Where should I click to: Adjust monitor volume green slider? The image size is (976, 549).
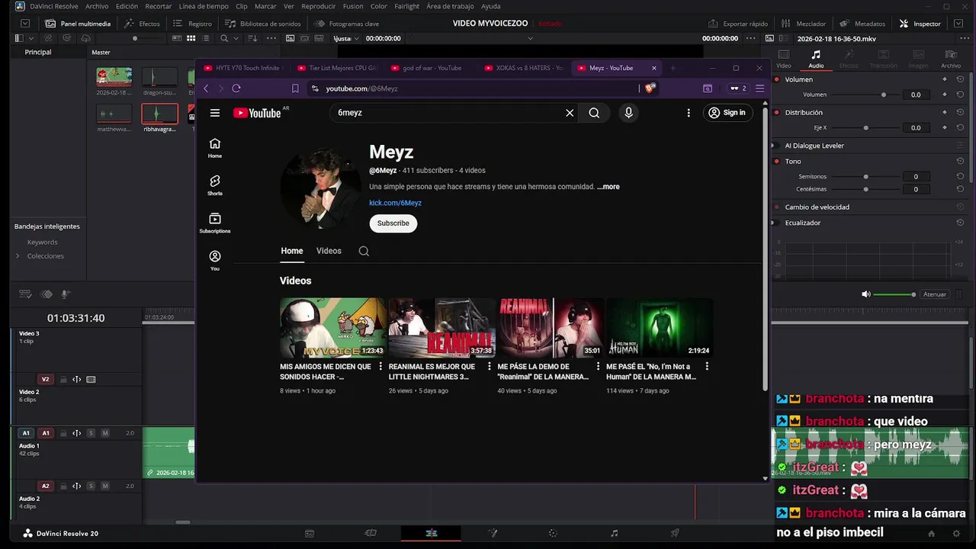pos(894,294)
